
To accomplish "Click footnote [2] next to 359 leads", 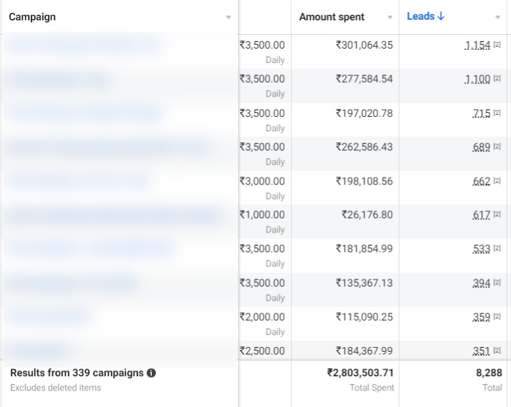I will point(497,316).
